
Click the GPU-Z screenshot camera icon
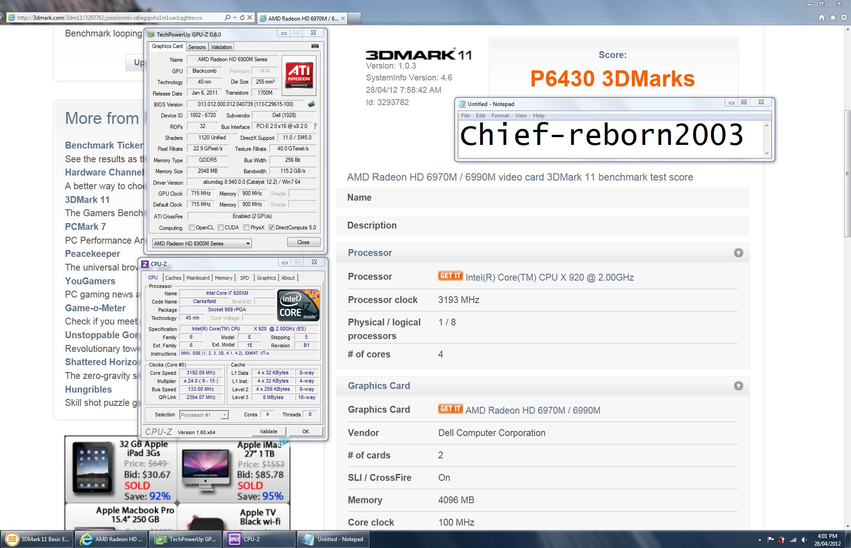pos(315,46)
